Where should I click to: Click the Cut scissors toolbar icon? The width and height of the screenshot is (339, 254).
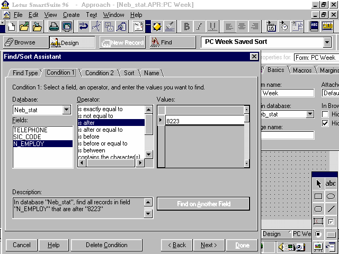96,26
